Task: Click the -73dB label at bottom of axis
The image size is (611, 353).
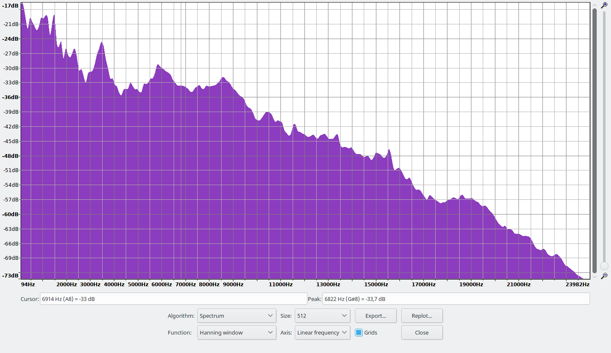Action: [11, 275]
